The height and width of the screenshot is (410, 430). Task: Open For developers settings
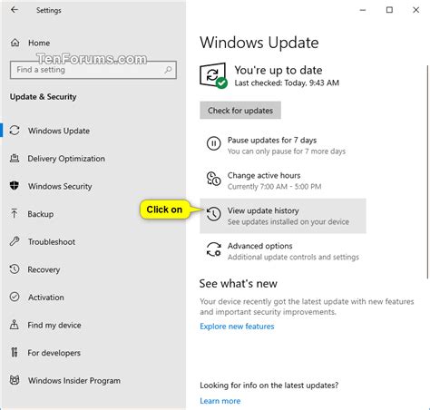54,353
